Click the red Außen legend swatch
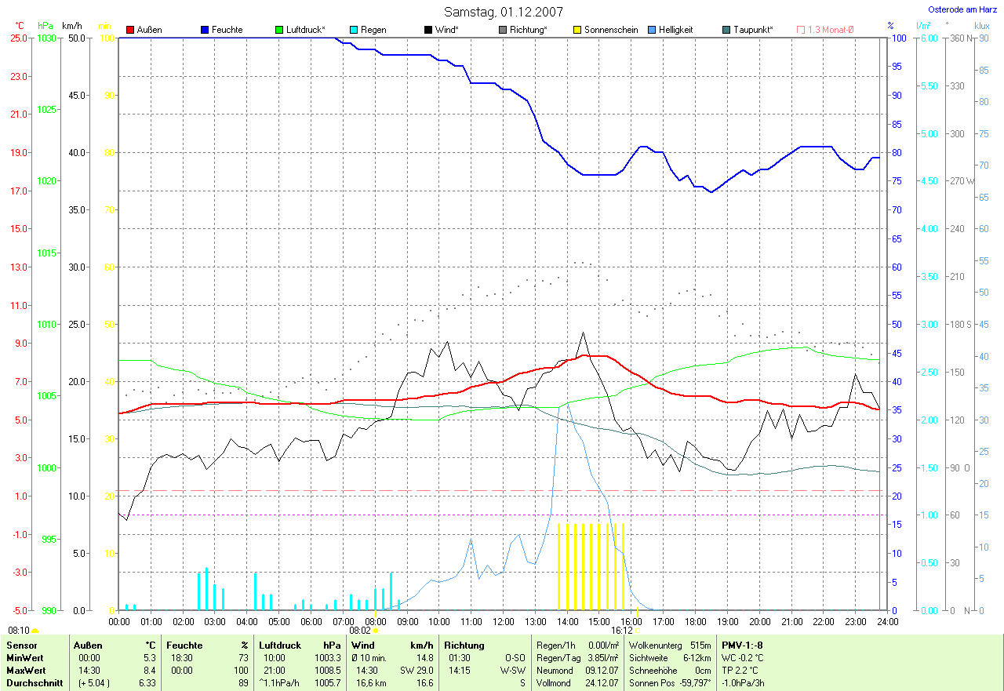The height and width of the screenshot is (691, 1004). tap(131, 30)
